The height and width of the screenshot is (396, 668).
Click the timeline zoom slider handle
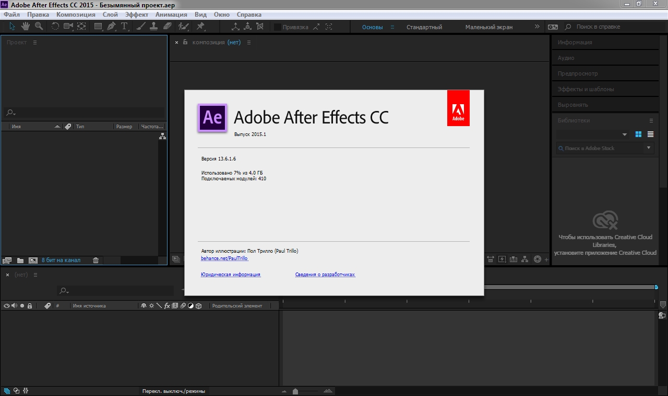point(295,391)
